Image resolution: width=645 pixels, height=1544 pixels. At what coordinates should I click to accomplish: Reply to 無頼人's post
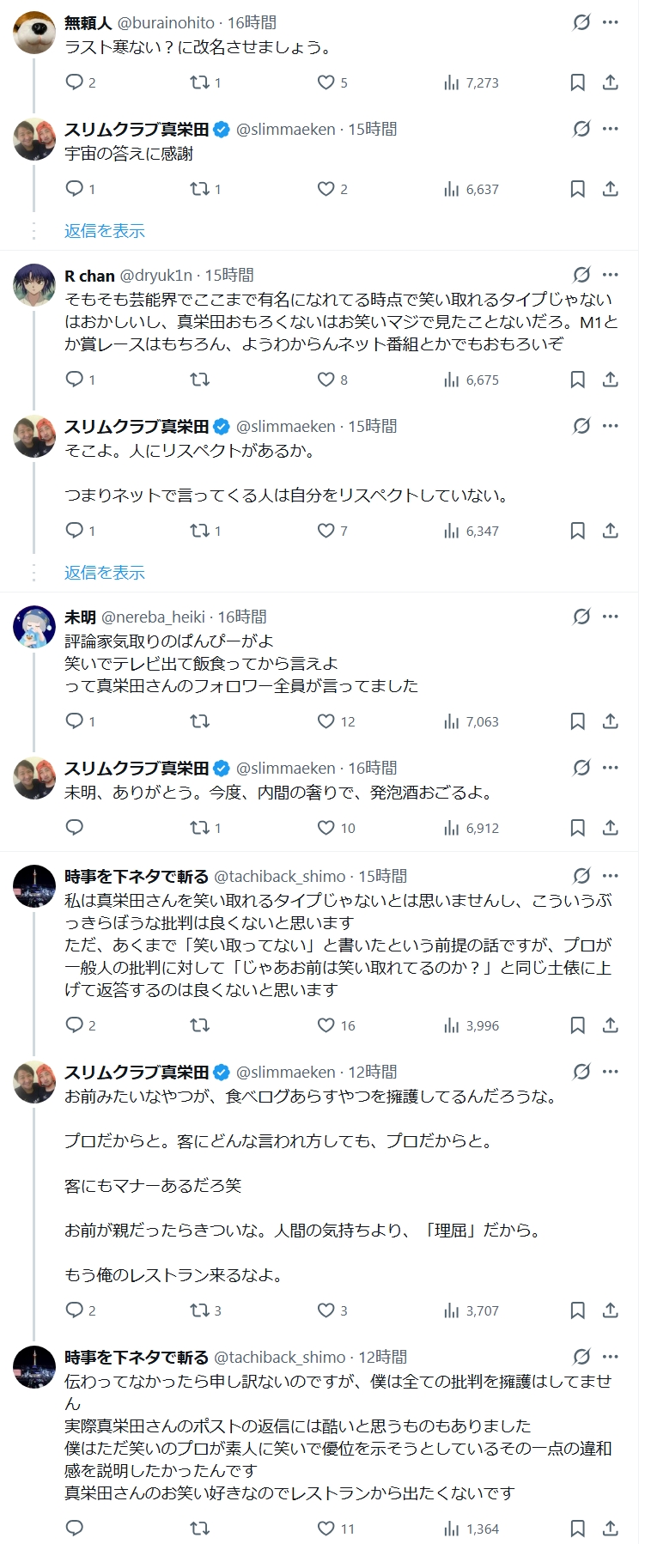(75, 82)
